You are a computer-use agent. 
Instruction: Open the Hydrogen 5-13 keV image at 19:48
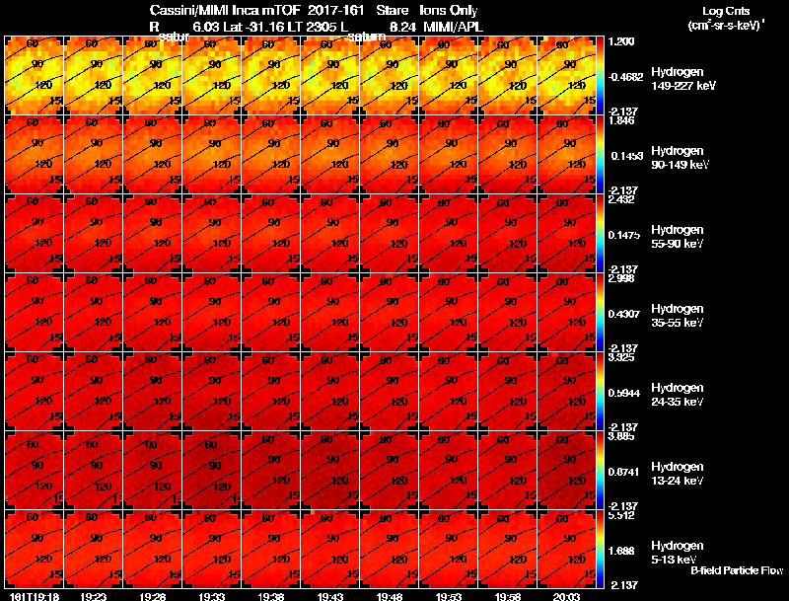389,549
